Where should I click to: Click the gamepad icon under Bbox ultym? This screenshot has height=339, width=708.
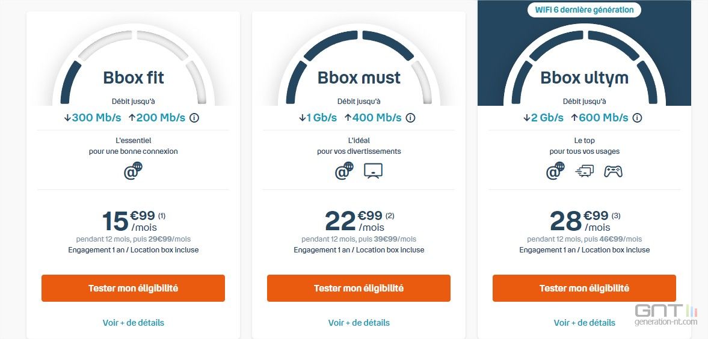click(x=613, y=171)
